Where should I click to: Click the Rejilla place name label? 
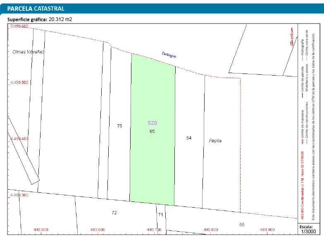215,141
